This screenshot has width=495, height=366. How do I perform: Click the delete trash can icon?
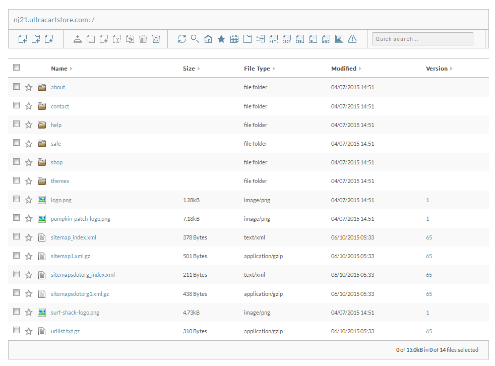143,39
